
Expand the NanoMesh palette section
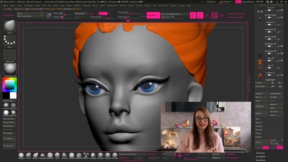261,160
